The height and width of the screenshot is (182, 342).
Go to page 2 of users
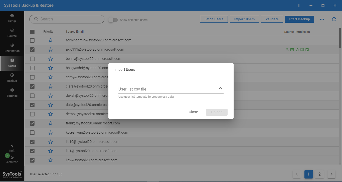point(319,174)
